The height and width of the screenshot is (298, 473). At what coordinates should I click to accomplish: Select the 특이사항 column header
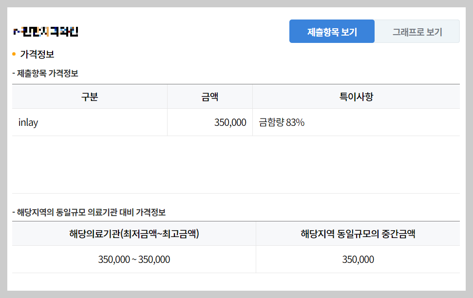tap(355, 96)
